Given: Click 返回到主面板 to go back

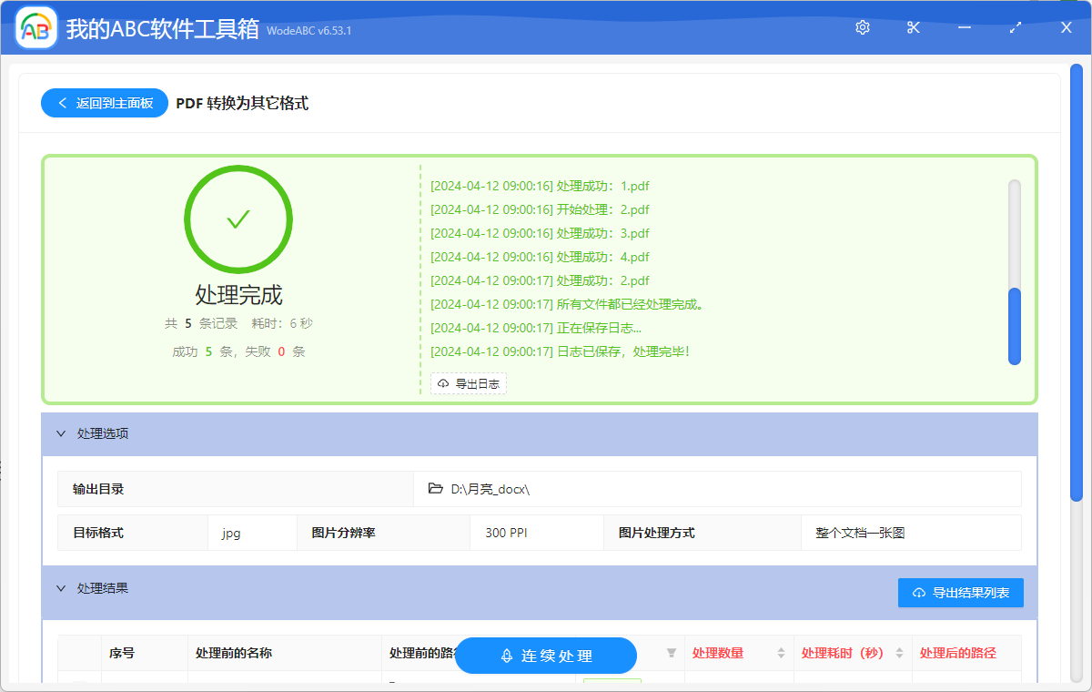Looking at the screenshot, I should pos(104,103).
